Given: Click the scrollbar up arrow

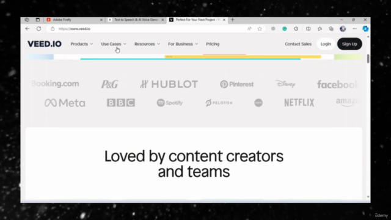Looking at the screenshot, I should 368,37.
